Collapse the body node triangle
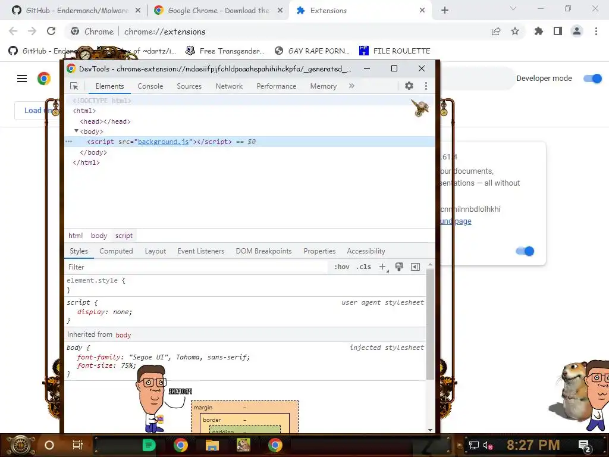609x457 pixels. coord(76,132)
